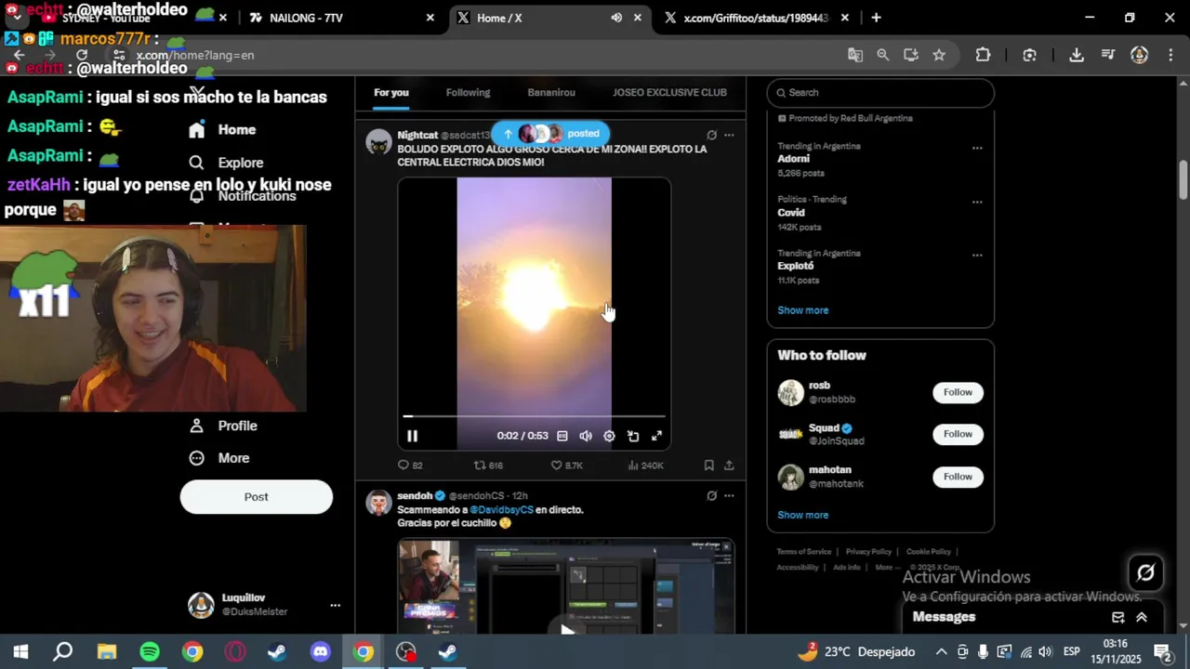This screenshot has height=669, width=1190.
Task: Focus the X Search field
Action: coord(880,93)
